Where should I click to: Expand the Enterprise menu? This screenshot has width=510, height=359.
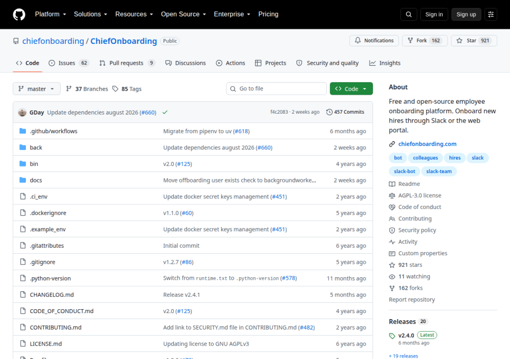point(232,14)
